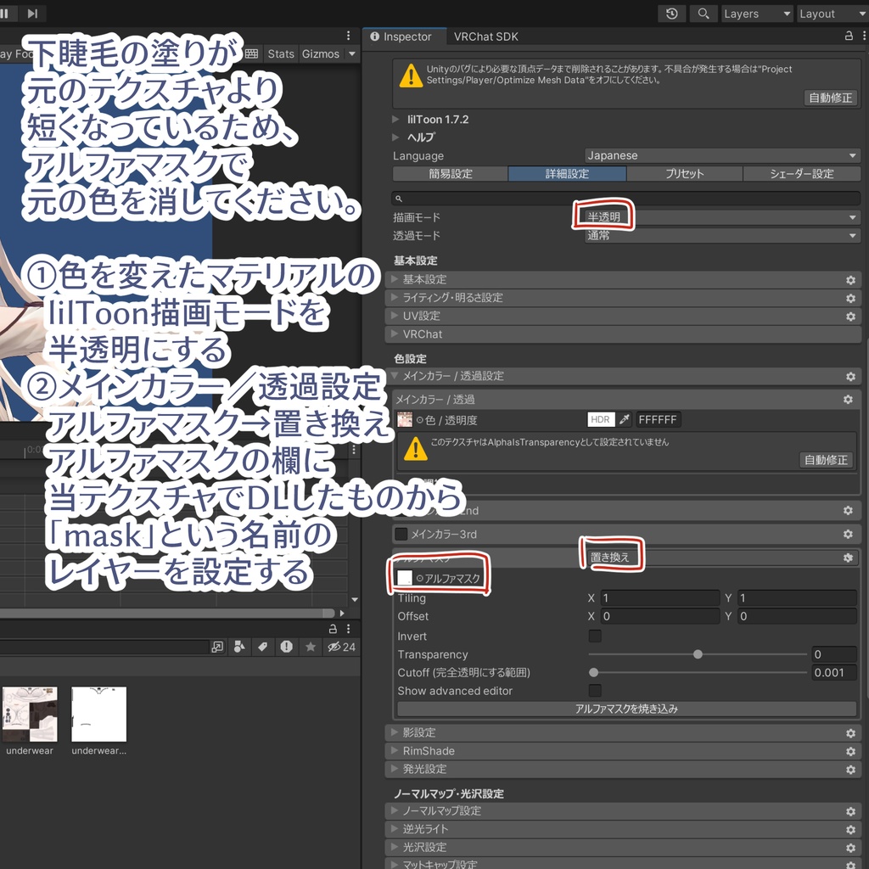Click the HDR color swatch
The height and width of the screenshot is (869, 869).
tap(601, 419)
